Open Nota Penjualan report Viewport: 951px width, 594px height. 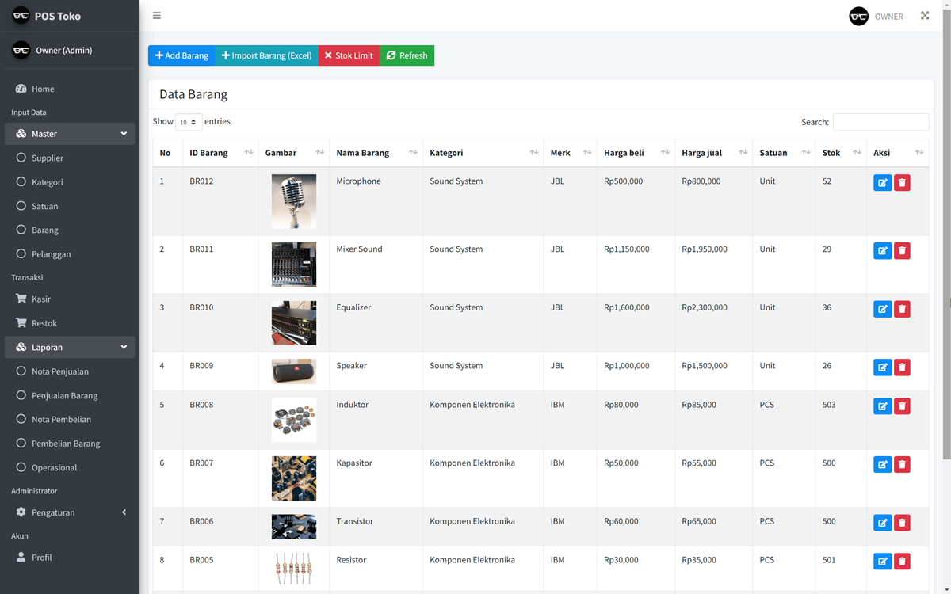pos(59,371)
